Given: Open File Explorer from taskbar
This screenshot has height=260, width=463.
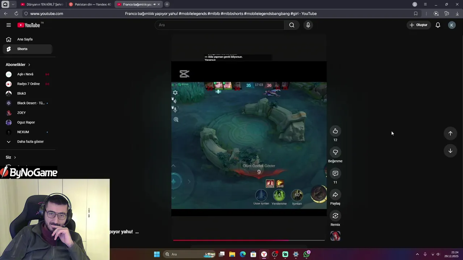Looking at the screenshot, I should (x=232, y=254).
